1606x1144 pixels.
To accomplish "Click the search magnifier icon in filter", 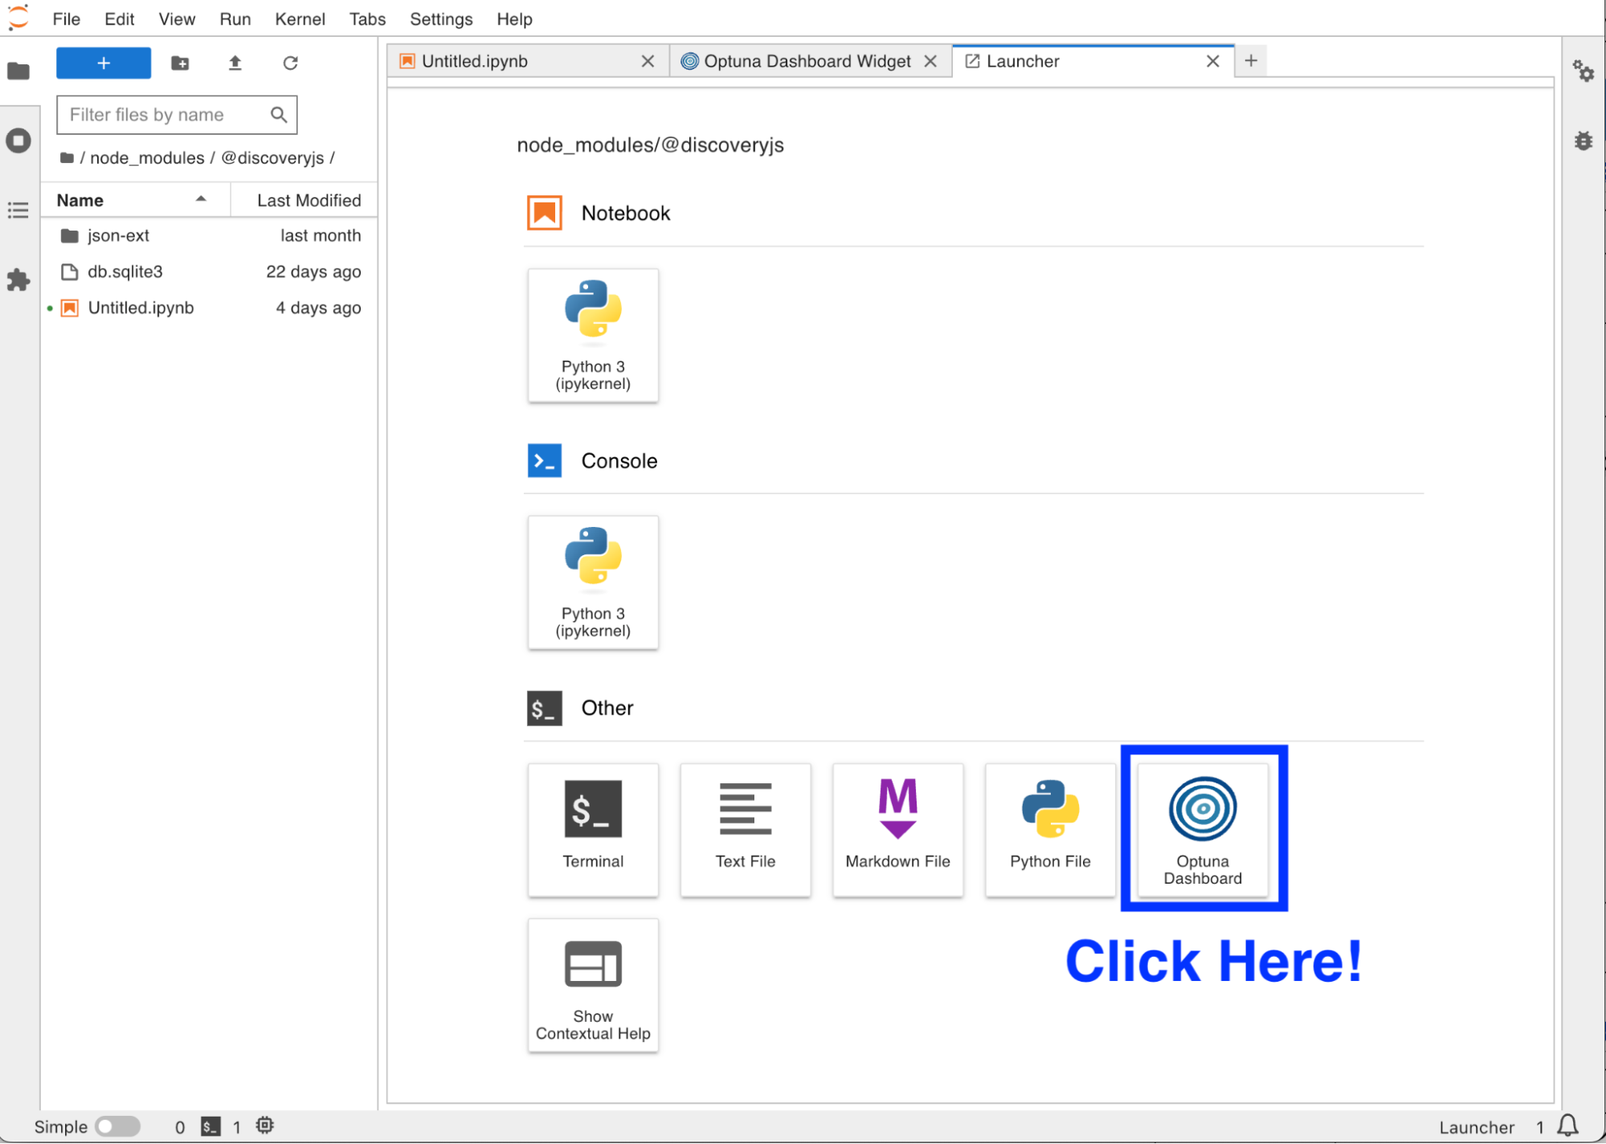I will [x=279, y=115].
